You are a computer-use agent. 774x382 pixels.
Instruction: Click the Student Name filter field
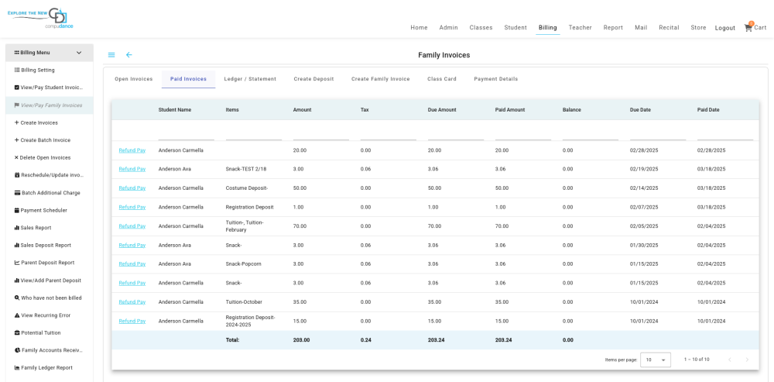coord(186,134)
